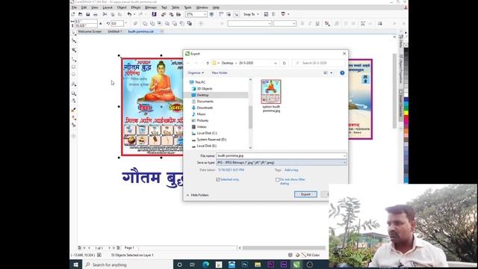The width and height of the screenshot is (478, 269).
Task: Expand the address bar path dropdown
Action: tap(276, 63)
